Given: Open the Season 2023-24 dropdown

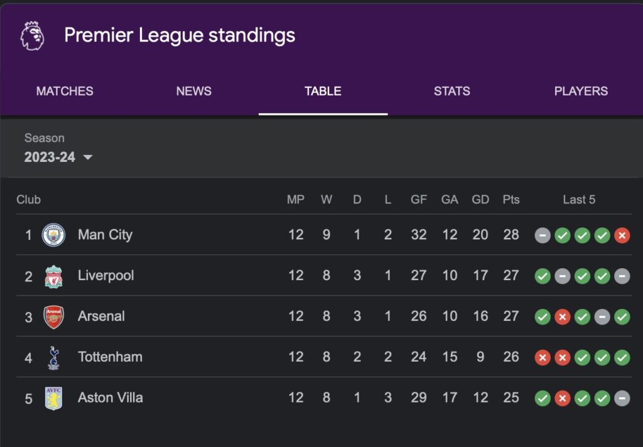Looking at the screenshot, I should pos(58,157).
